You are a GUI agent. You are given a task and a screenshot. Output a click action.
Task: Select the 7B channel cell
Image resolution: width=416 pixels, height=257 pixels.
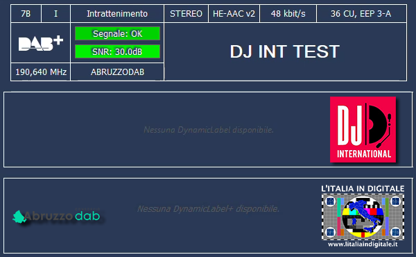pyautogui.click(x=26, y=14)
